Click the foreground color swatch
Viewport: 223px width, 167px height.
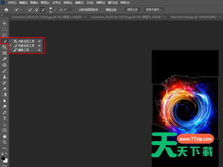pos(3,158)
